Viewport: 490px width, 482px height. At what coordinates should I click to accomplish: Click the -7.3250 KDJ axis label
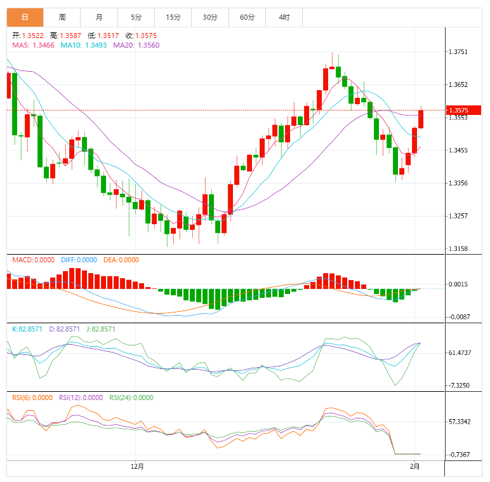tap(459, 385)
